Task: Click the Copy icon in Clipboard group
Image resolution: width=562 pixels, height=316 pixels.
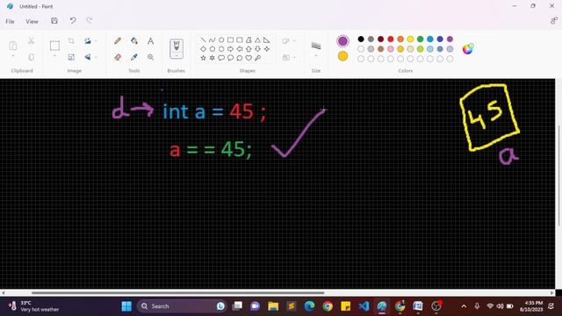Action: point(32,57)
